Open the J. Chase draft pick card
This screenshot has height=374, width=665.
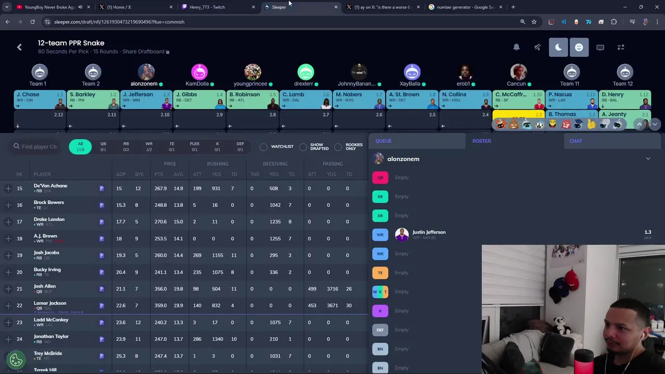point(39,100)
